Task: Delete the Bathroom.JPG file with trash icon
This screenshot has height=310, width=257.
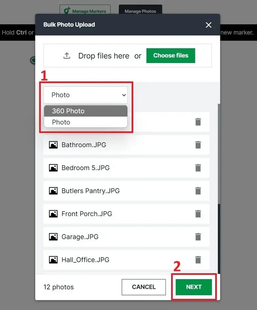Action: [x=198, y=145]
